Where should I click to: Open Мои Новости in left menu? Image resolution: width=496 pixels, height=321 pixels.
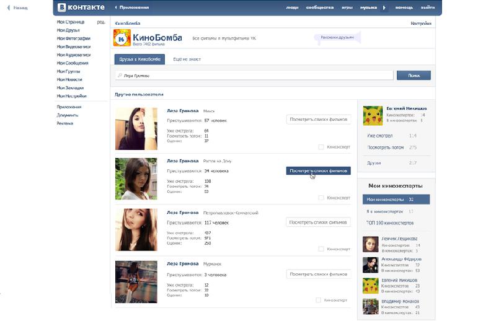69,79
